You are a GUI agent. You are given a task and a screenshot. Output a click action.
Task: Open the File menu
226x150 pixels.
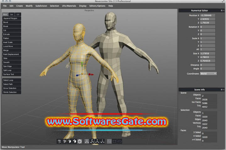pyautogui.click(x=5, y=6)
